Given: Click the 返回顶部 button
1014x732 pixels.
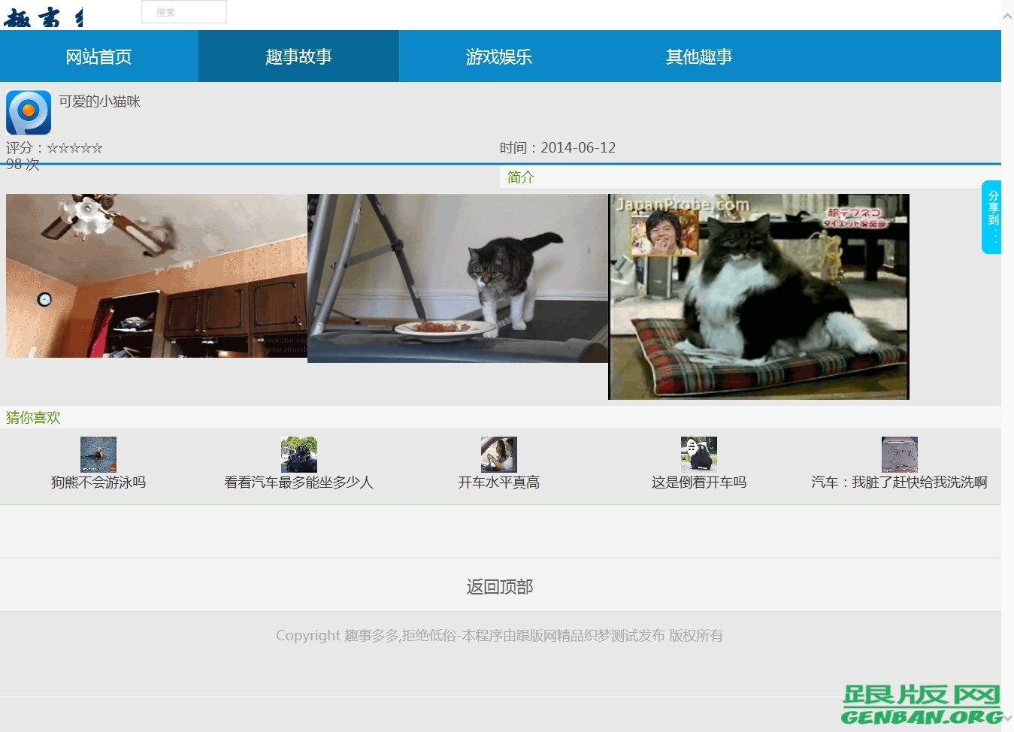Looking at the screenshot, I should 500,586.
